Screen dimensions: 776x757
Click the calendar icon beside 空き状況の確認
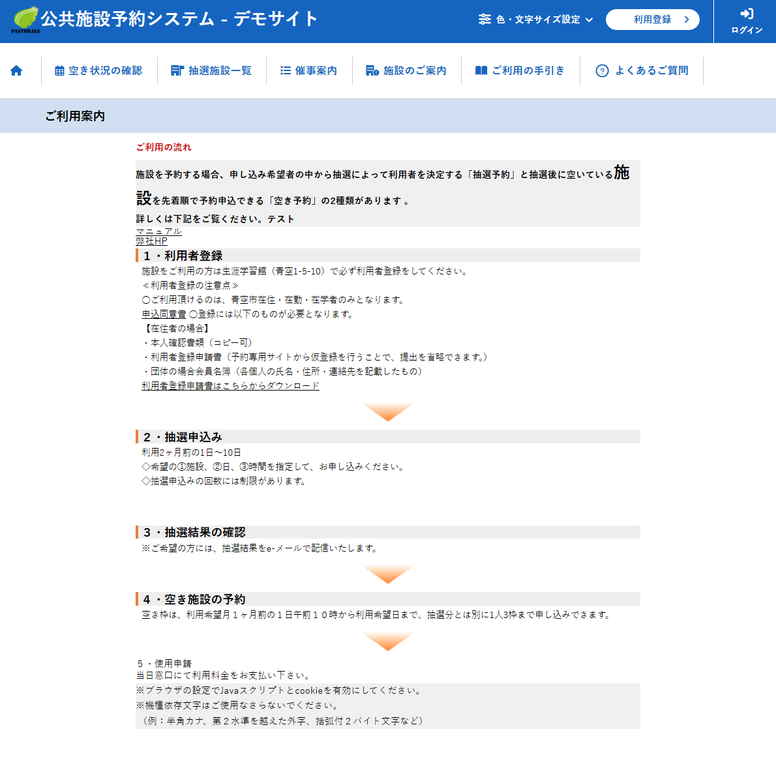coord(59,70)
